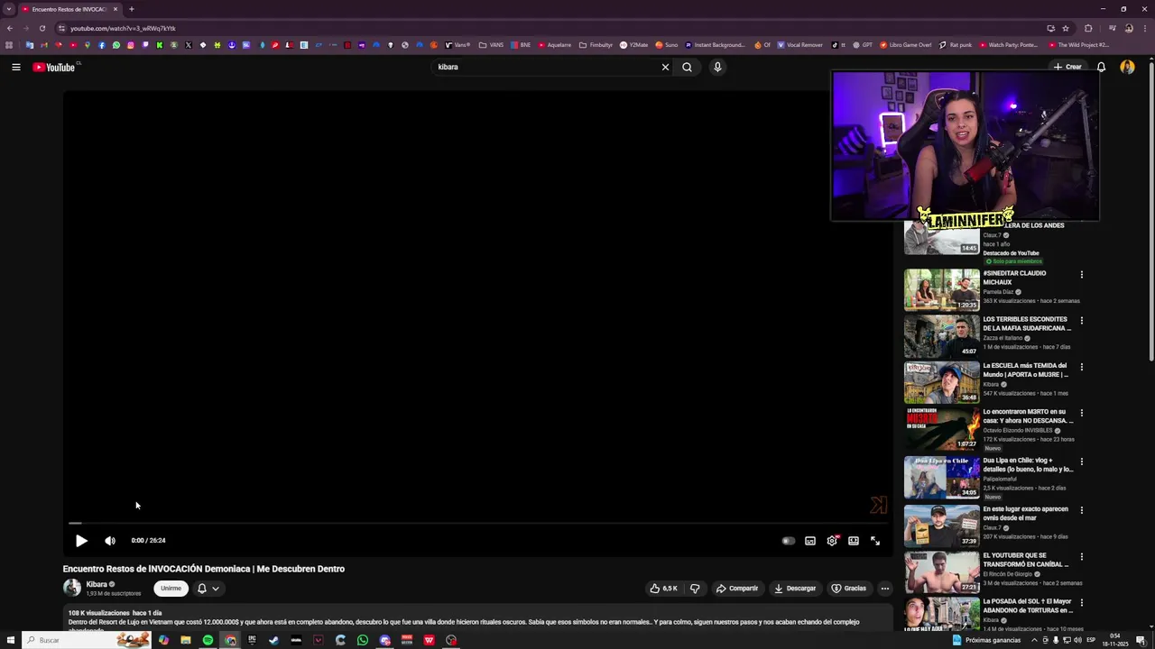The width and height of the screenshot is (1155, 649).
Task: Open YouTube notifications bell
Action: click(x=1101, y=67)
